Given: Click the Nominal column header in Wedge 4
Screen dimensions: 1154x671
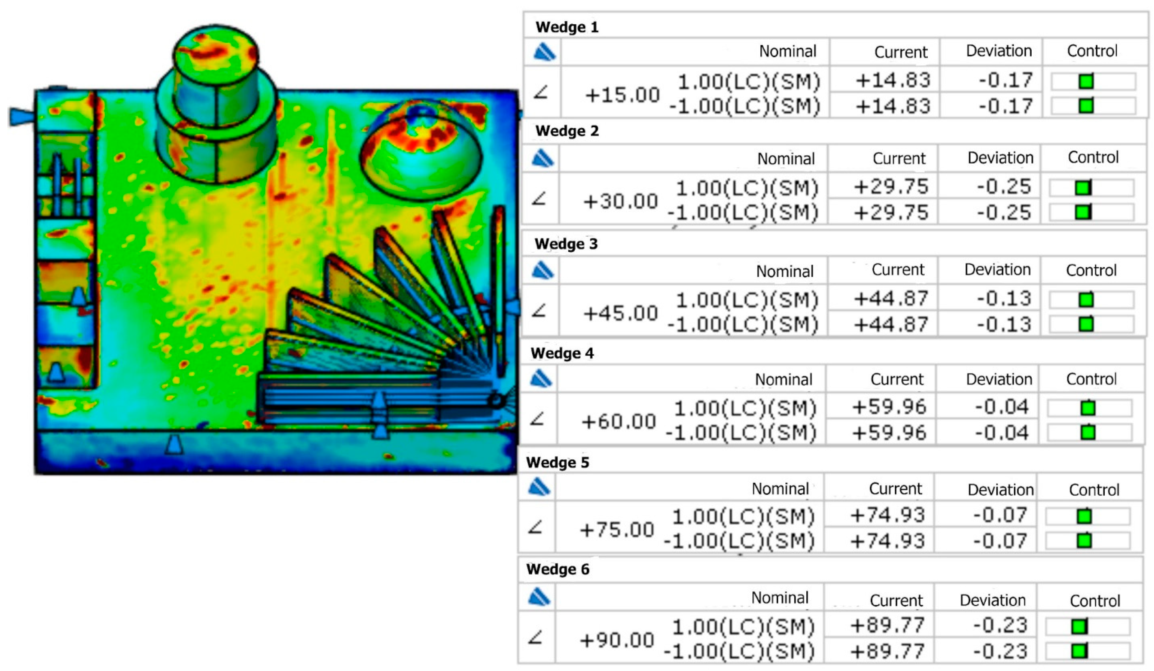Looking at the screenshot, I should click(783, 379).
